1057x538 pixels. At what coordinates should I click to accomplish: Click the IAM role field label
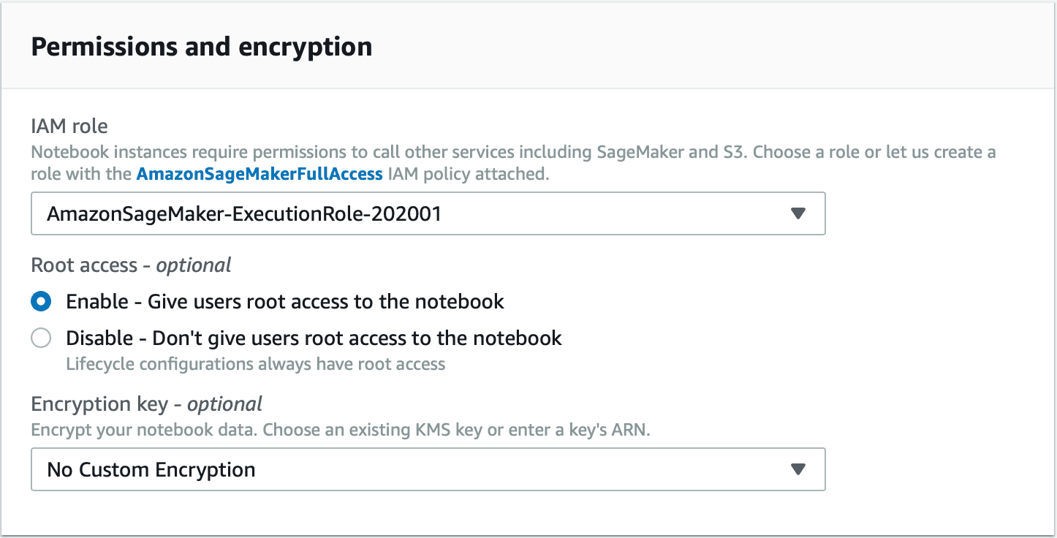(69, 126)
